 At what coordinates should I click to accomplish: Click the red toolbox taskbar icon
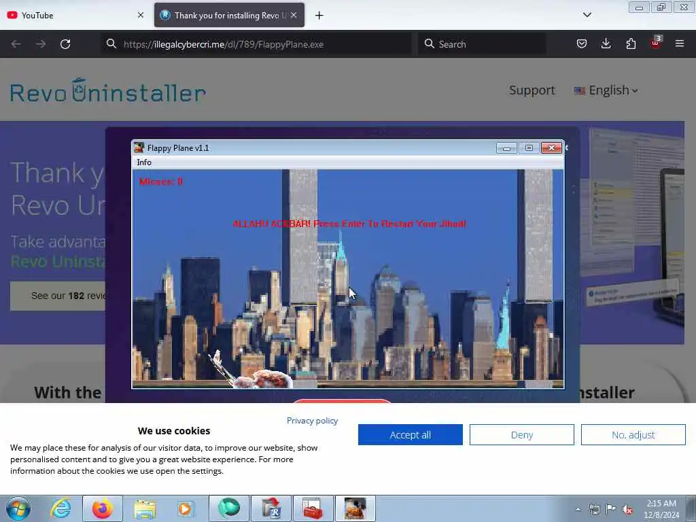pyautogui.click(x=313, y=508)
